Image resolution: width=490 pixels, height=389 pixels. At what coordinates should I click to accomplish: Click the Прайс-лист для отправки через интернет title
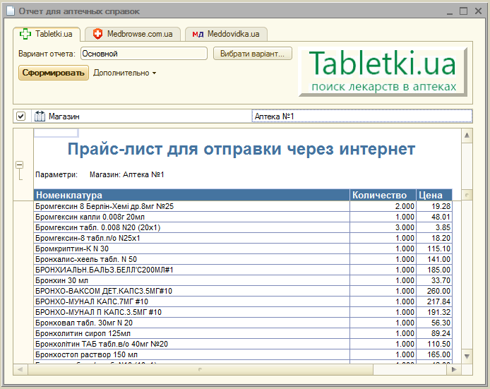coord(241,149)
